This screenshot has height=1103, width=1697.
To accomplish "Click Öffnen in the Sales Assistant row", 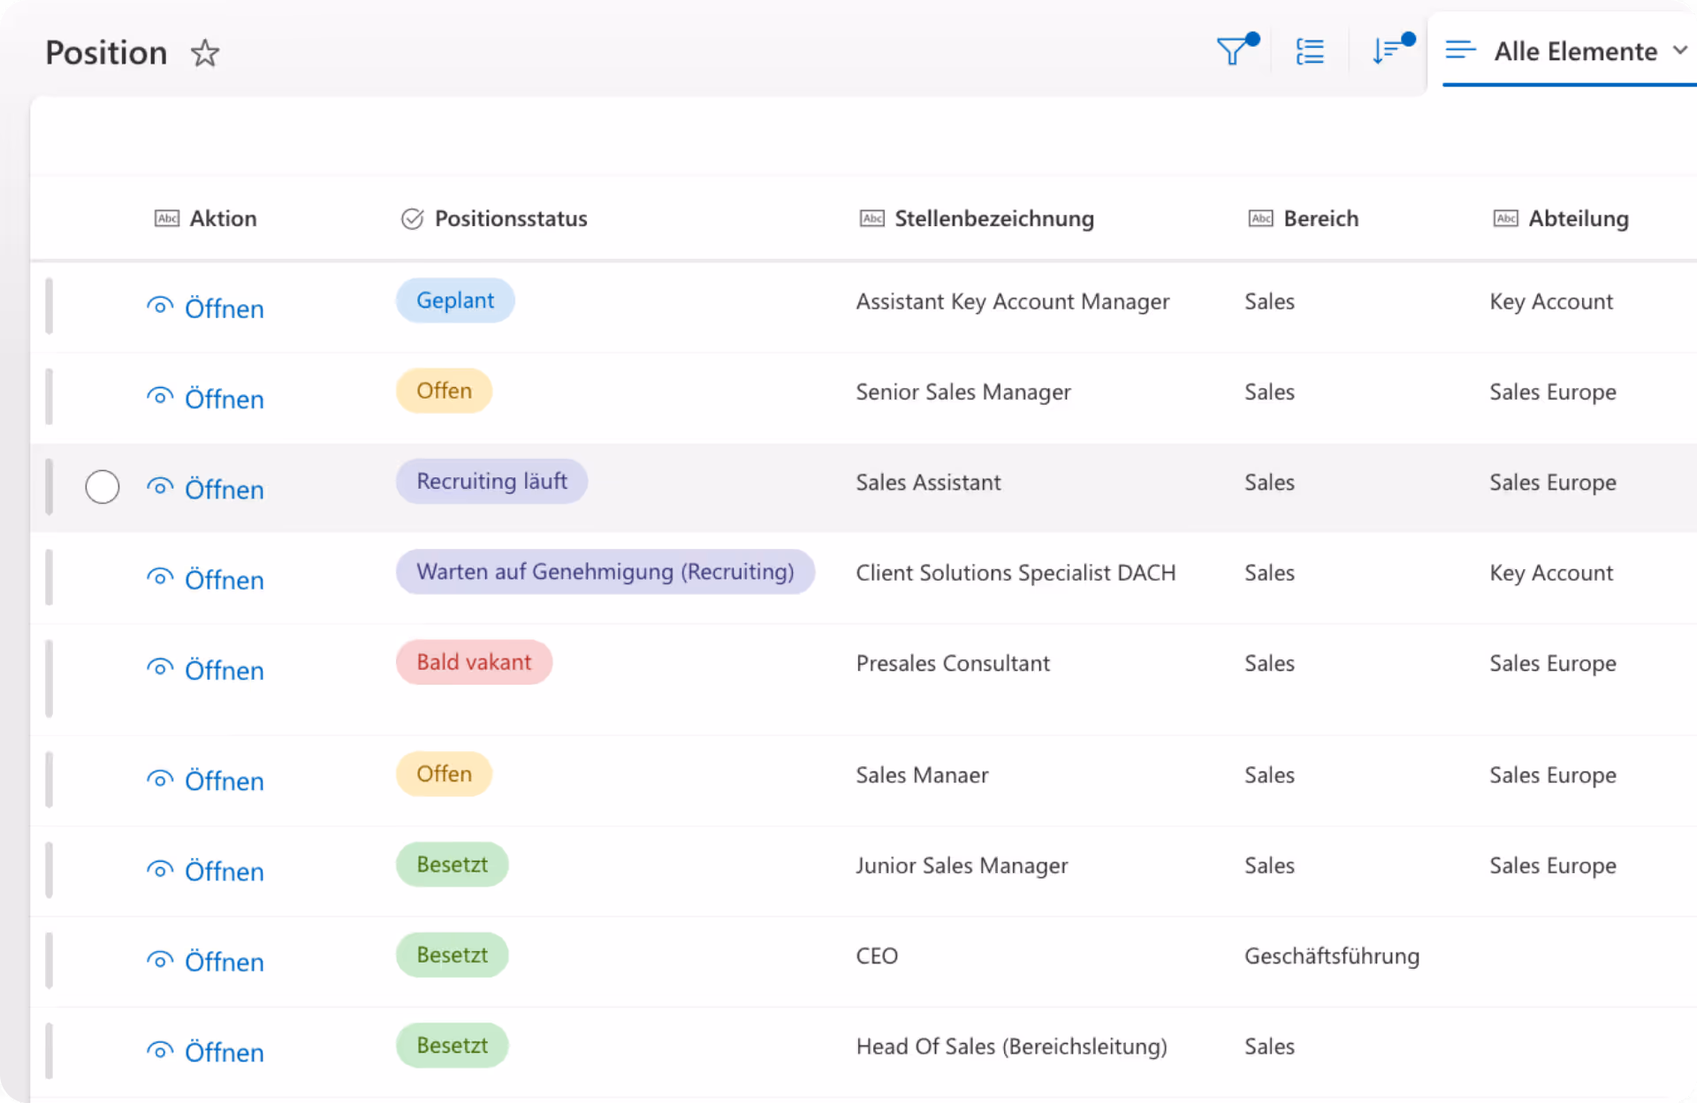I will pyautogui.click(x=224, y=489).
